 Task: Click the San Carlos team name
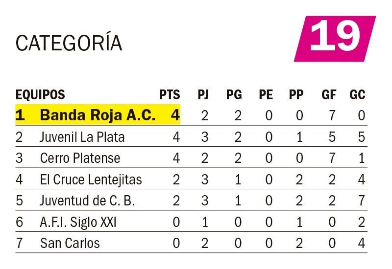point(70,243)
